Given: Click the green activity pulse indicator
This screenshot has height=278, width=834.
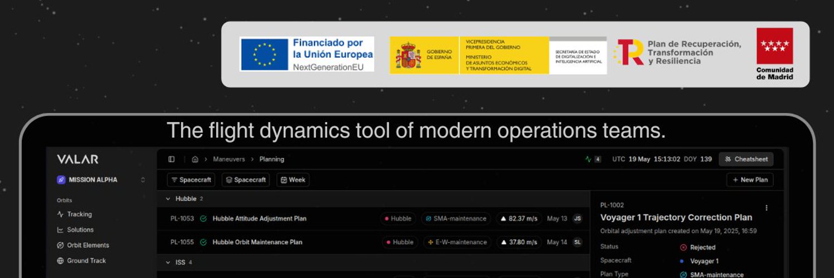Looking at the screenshot, I should 588,160.
